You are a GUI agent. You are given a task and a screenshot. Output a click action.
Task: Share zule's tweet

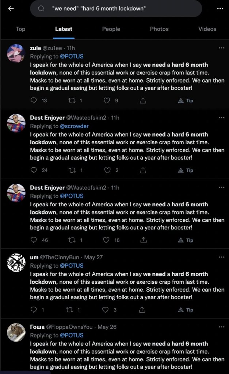pos(143,100)
